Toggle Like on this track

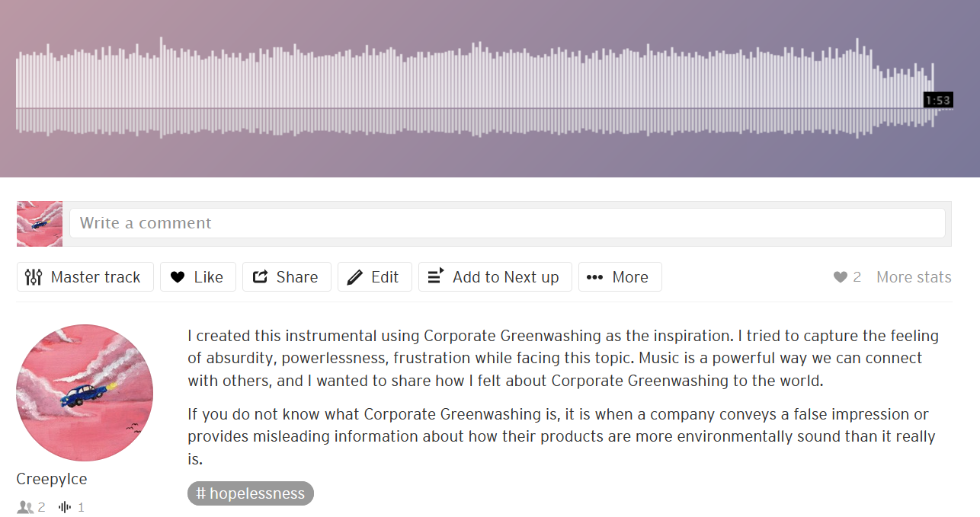click(198, 277)
